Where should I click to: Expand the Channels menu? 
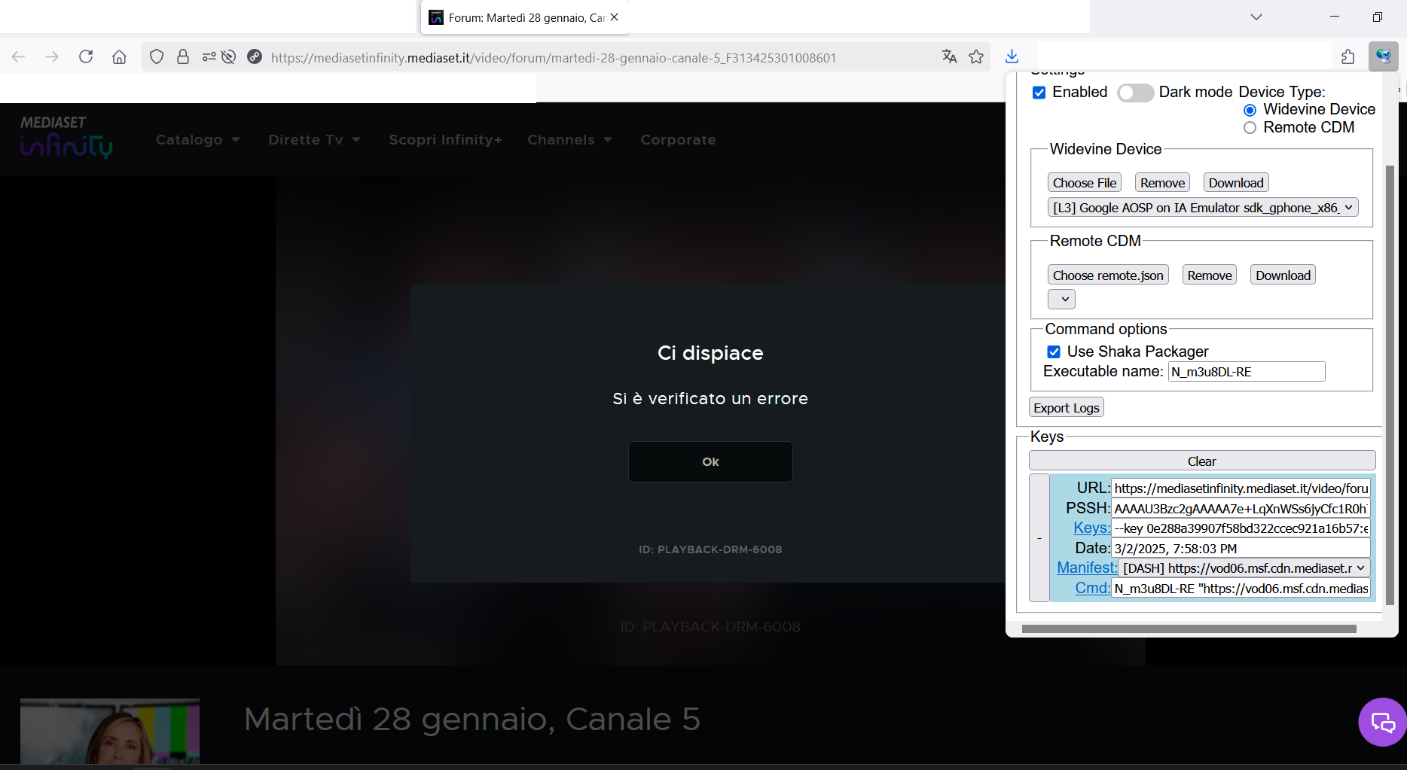point(570,140)
